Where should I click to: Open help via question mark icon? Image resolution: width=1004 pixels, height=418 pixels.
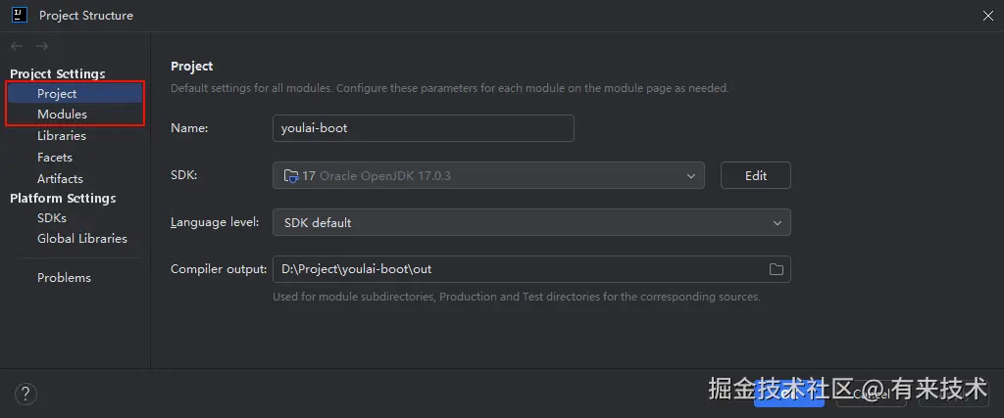(x=26, y=394)
